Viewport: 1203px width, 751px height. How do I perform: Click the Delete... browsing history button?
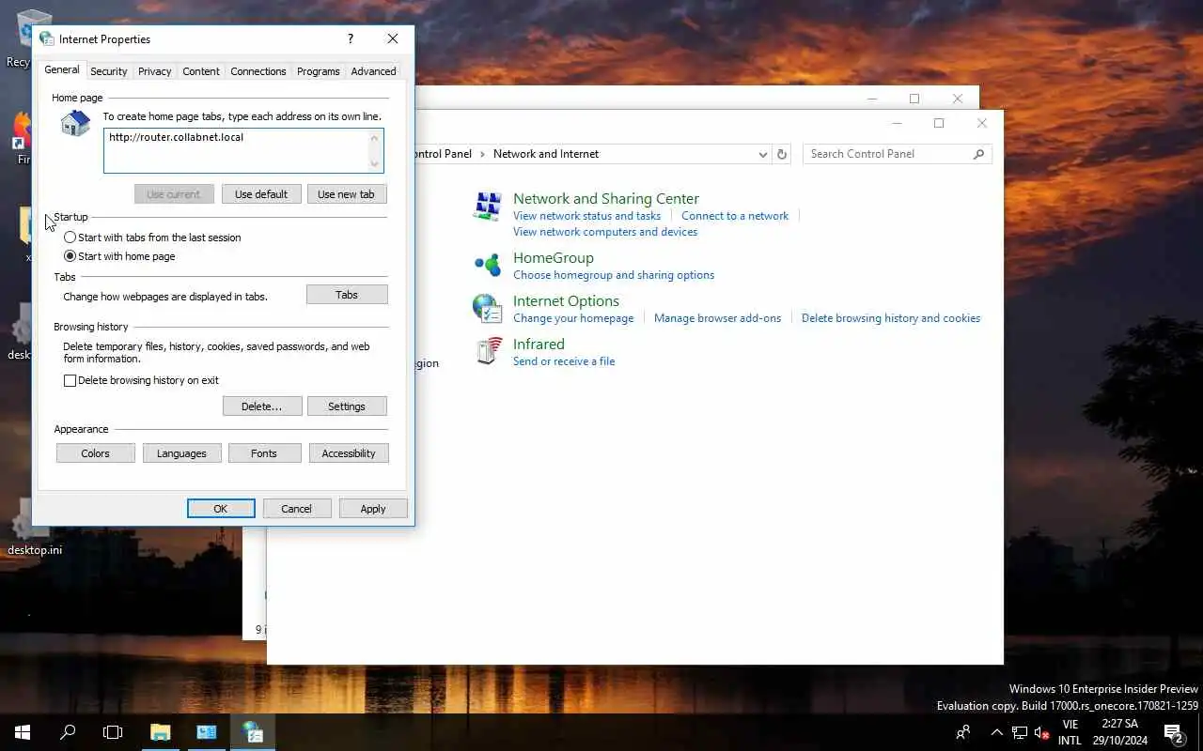(x=262, y=406)
